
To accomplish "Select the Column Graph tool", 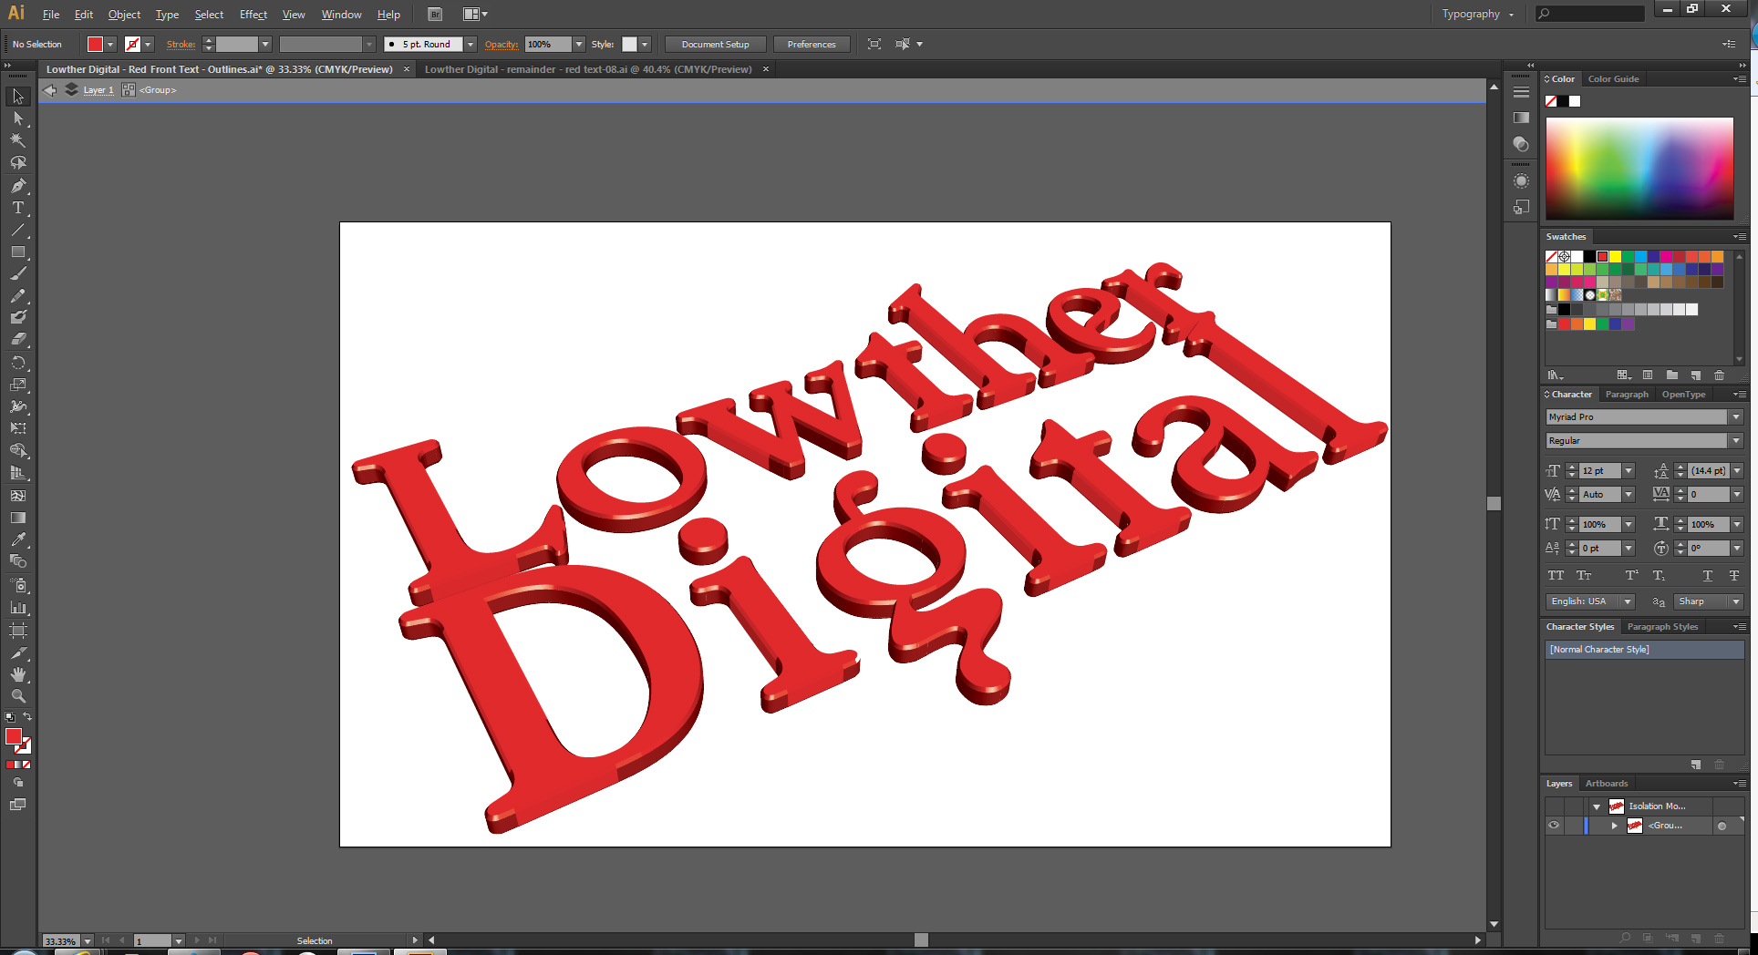I will pos(18,607).
